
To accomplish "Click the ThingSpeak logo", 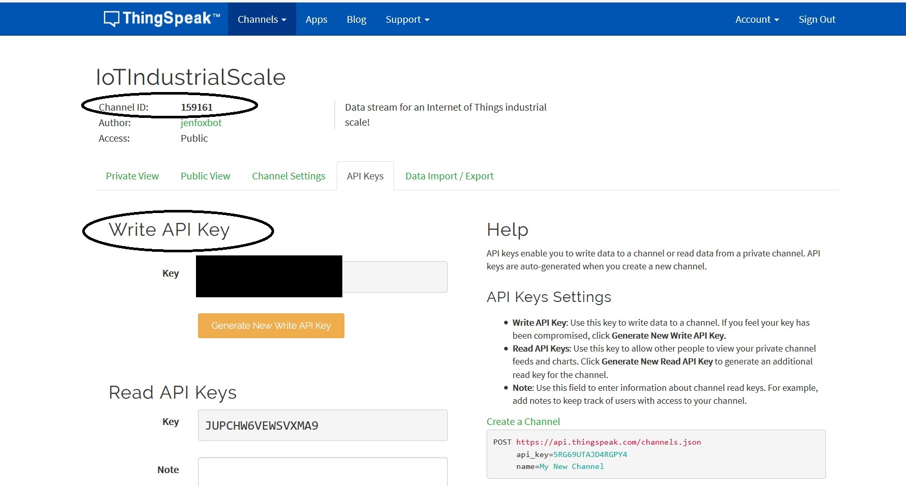I will coord(162,19).
